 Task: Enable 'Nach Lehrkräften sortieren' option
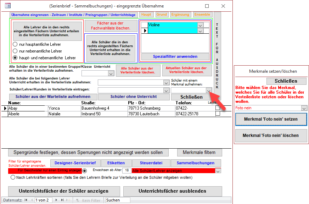[x=13, y=177]
